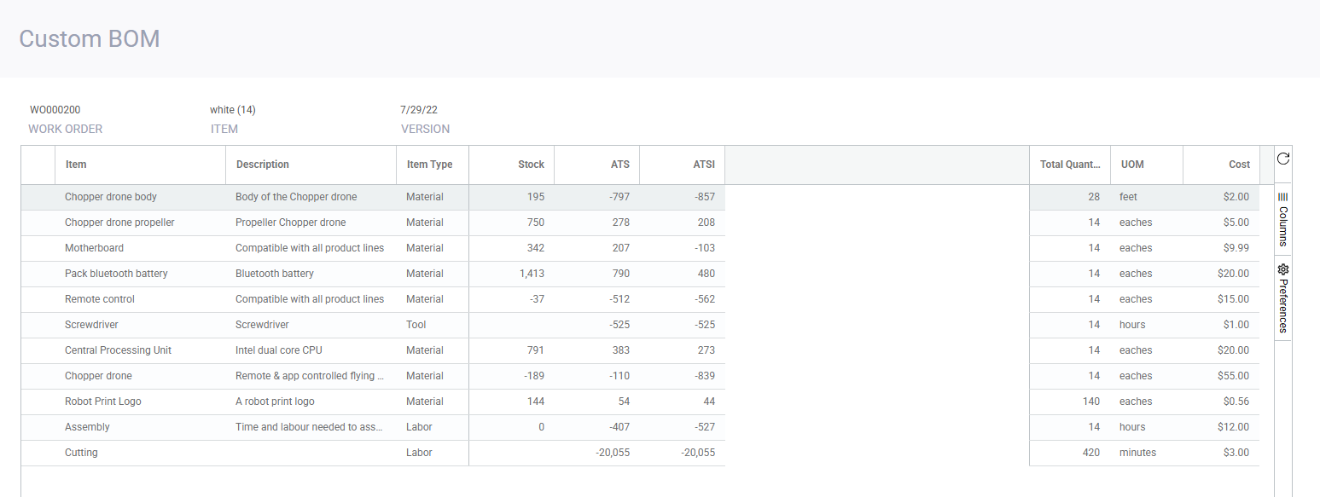Click the Robot Print Logo item
This screenshot has height=497, width=1320.
click(103, 402)
